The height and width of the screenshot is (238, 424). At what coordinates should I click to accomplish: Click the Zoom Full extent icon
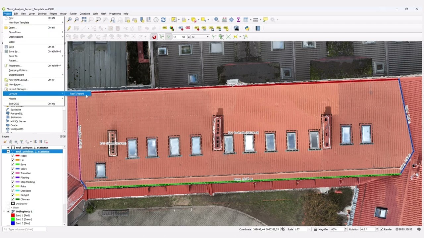pos(84,20)
